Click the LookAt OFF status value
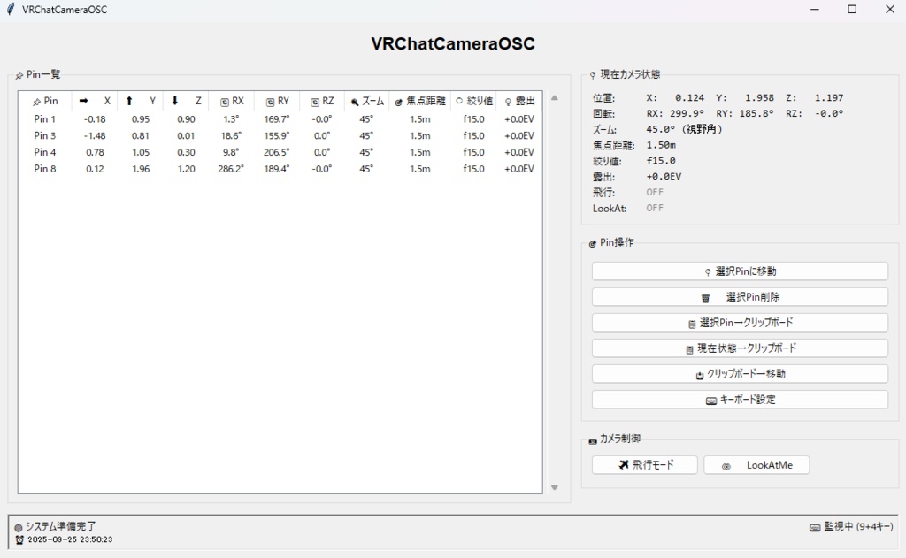Viewport: 906px width, 558px height. [x=655, y=208]
